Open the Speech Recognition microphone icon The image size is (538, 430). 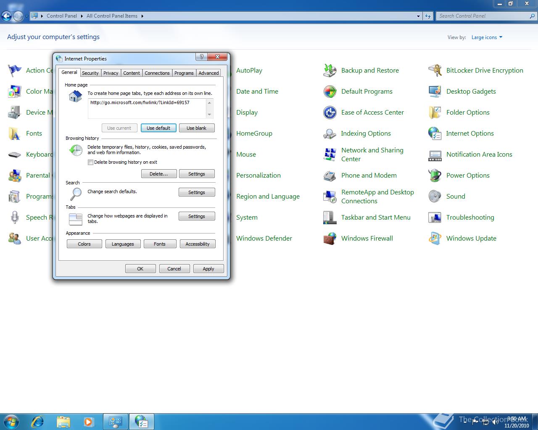coord(15,218)
